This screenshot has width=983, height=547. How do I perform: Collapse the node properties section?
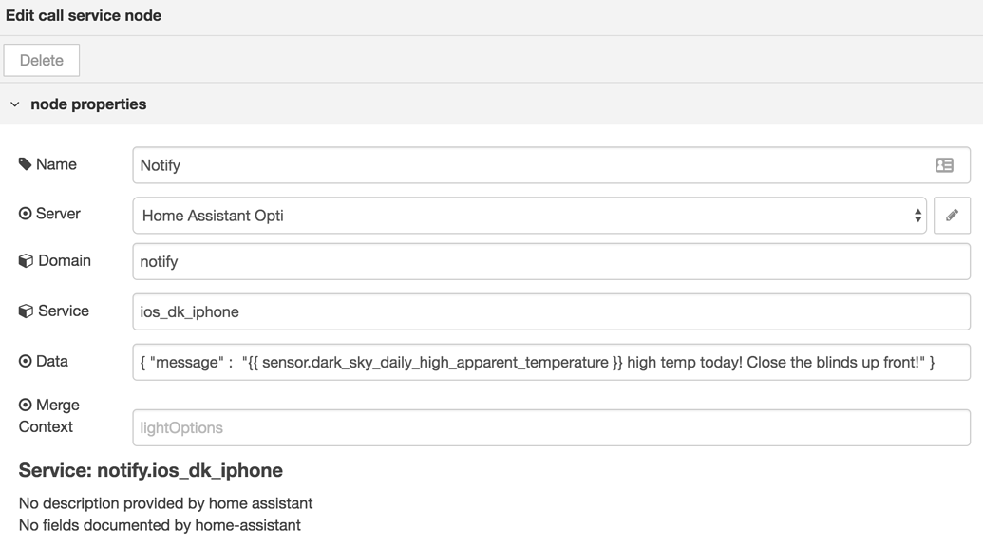15,104
